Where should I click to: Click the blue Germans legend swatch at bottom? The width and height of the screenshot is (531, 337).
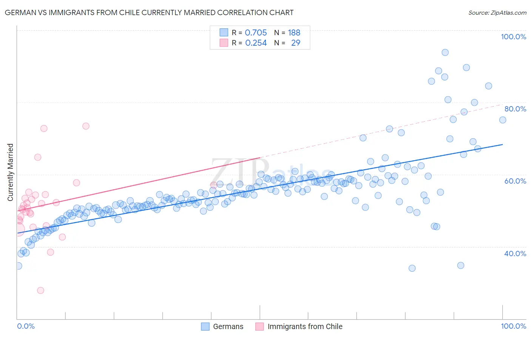point(205,326)
